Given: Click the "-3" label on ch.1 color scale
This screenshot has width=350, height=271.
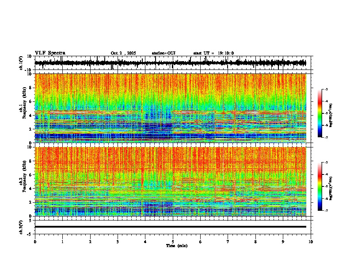Looking at the screenshot, I should pos(326,89).
